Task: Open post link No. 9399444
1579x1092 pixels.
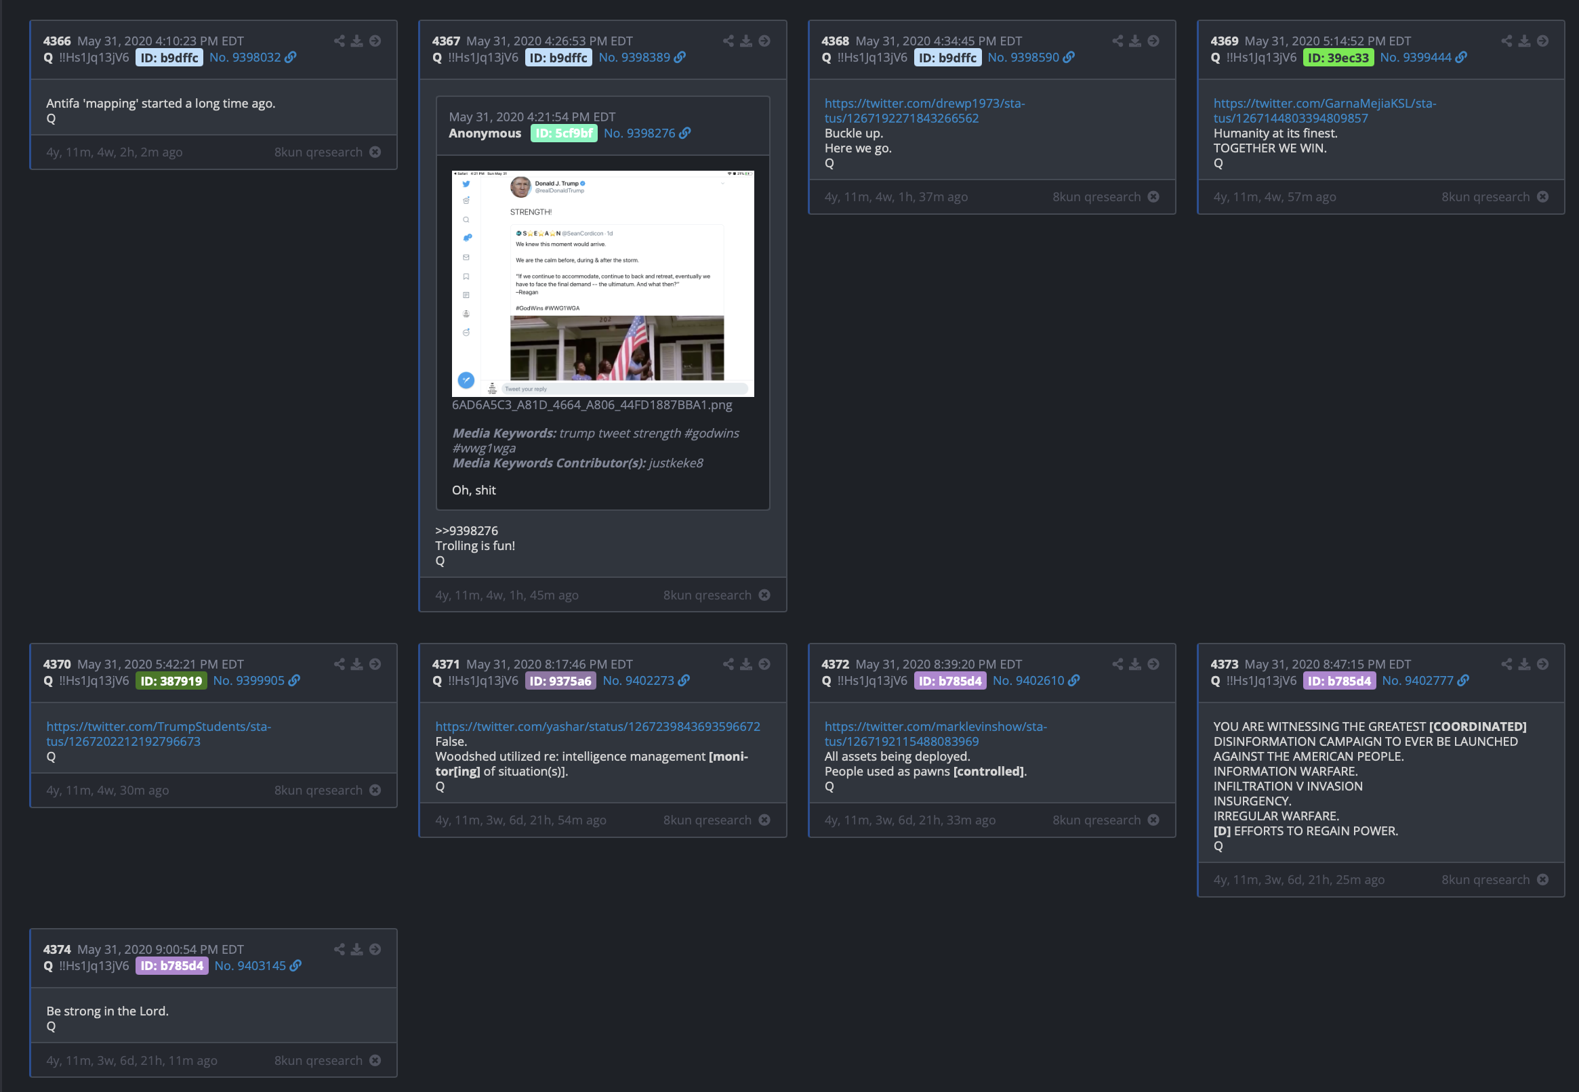Action: coord(1416,58)
